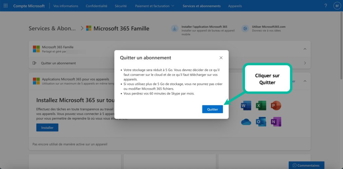Expand the Paiement et facturation dropdown
343x169 pixels.
pyautogui.click(x=154, y=6)
